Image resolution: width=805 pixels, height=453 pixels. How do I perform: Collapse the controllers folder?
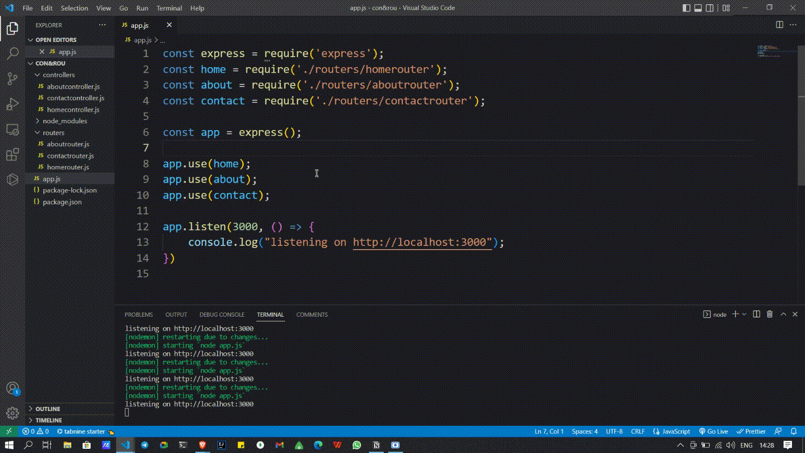click(70, 75)
